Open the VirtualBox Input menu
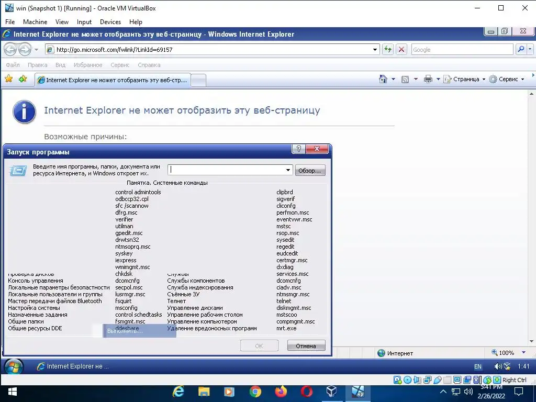This screenshot has height=402, width=536. pyautogui.click(x=84, y=22)
